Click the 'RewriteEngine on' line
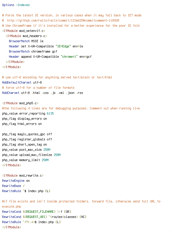 [16, 181]
